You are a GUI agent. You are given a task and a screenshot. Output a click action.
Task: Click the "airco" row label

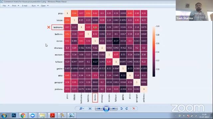click(60, 76)
